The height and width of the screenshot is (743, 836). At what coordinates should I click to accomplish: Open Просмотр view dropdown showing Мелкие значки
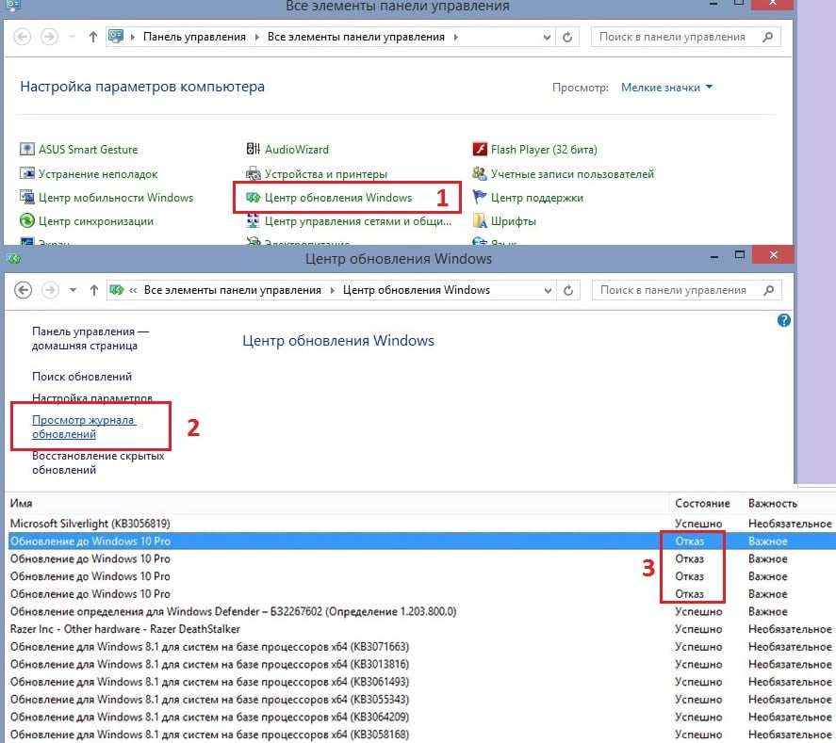(x=667, y=88)
